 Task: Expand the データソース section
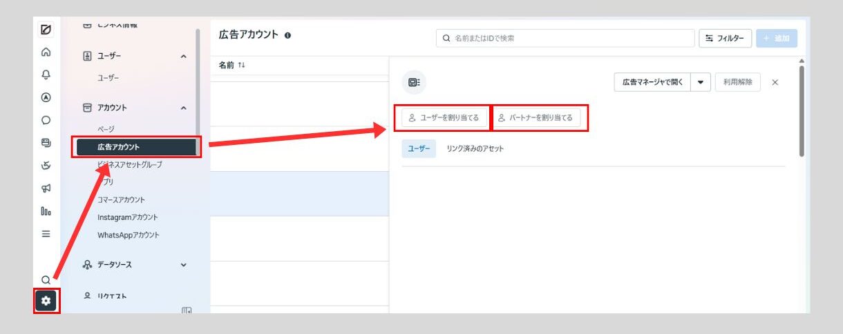(183, 264)
